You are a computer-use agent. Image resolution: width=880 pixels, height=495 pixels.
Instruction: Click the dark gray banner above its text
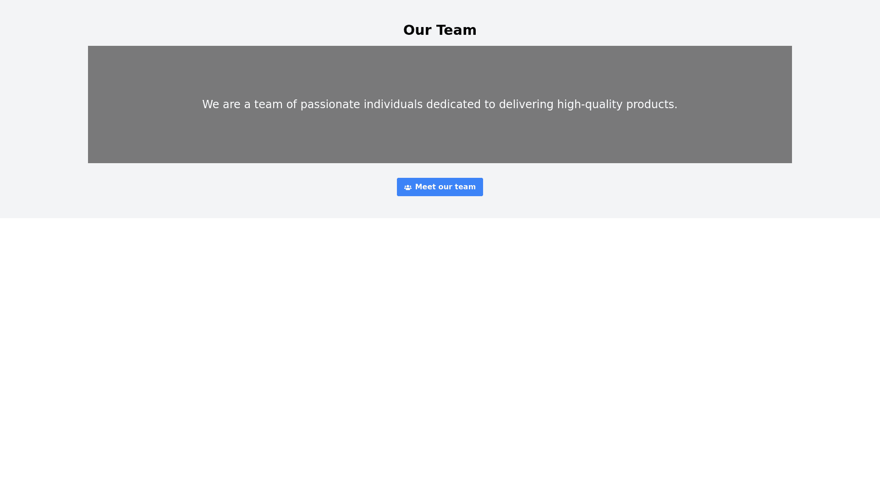point(440,69)
